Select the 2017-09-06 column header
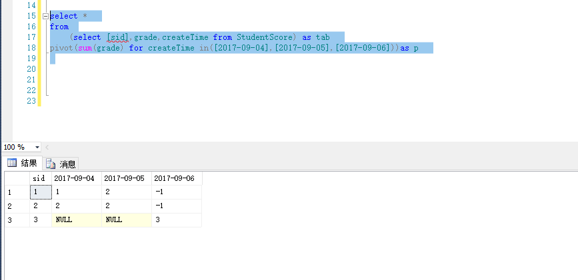578x280 pixels. point(177,178)
